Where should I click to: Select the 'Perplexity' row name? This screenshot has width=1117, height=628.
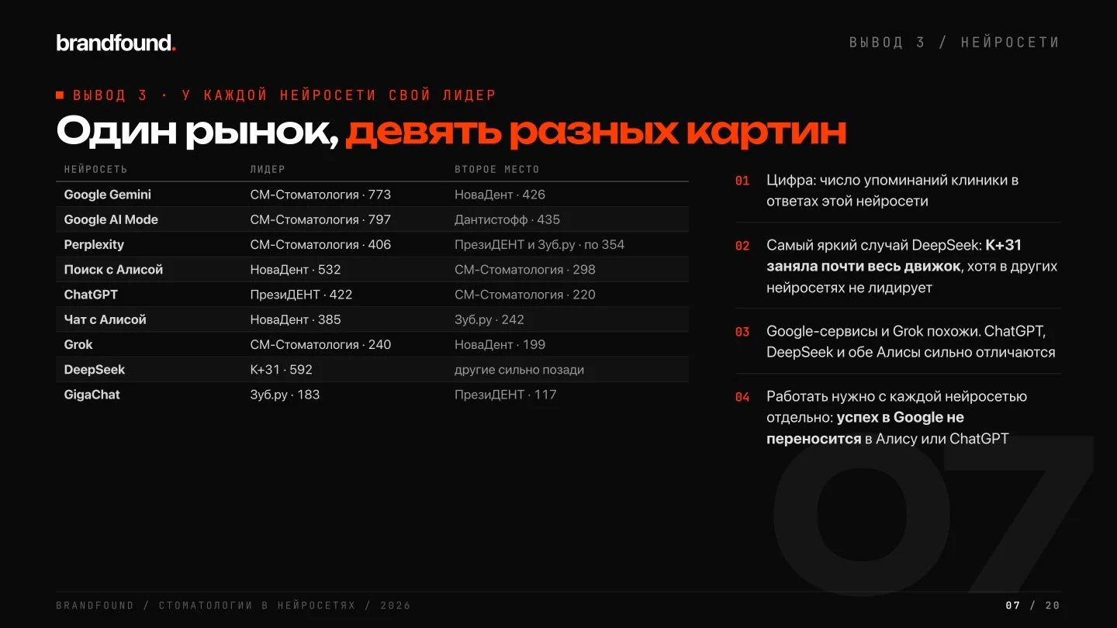pos(94,244)
